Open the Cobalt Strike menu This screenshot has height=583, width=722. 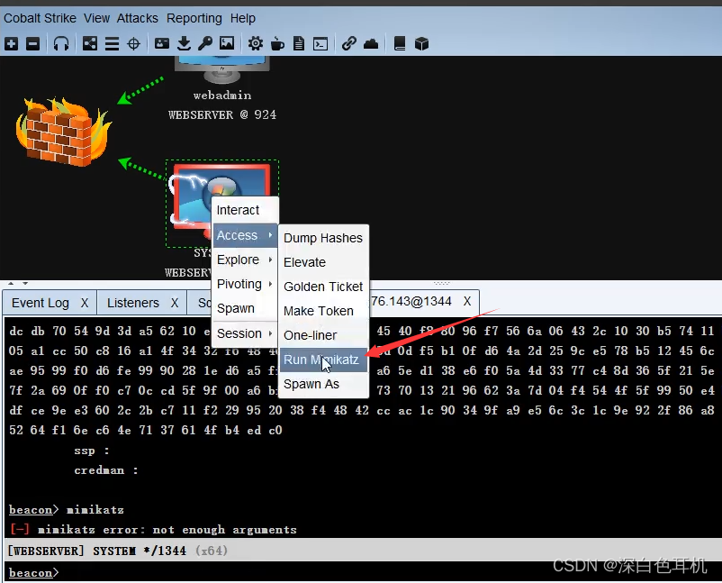click(x=40, y=18)
